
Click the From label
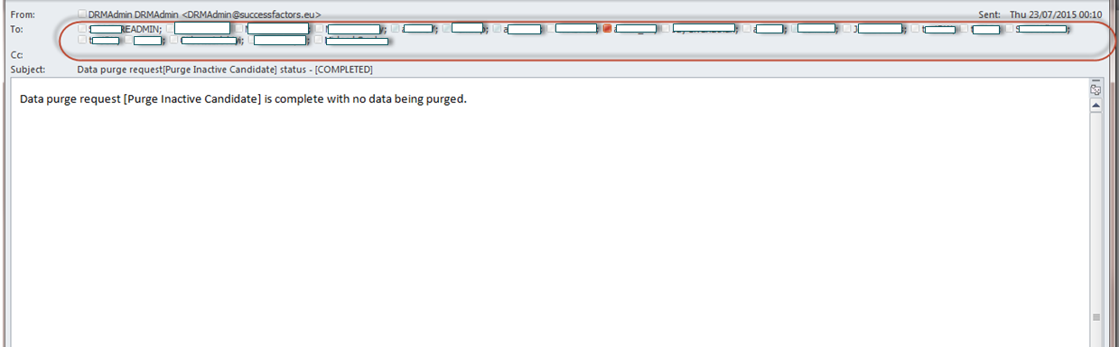23,15
